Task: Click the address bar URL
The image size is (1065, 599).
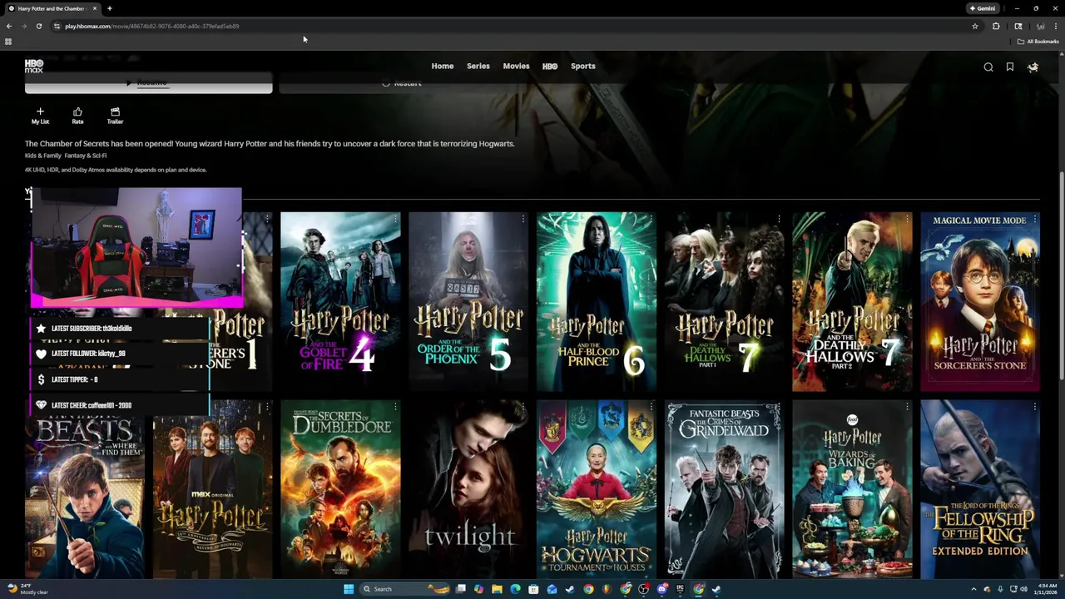Action: point(151,26)
